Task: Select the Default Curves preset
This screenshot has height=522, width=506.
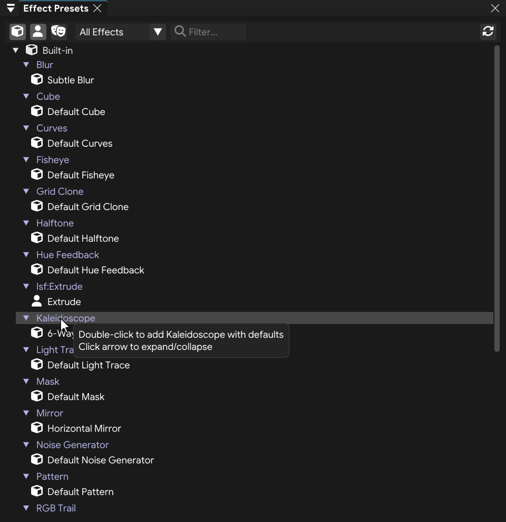Action: [x=80, y=144]
